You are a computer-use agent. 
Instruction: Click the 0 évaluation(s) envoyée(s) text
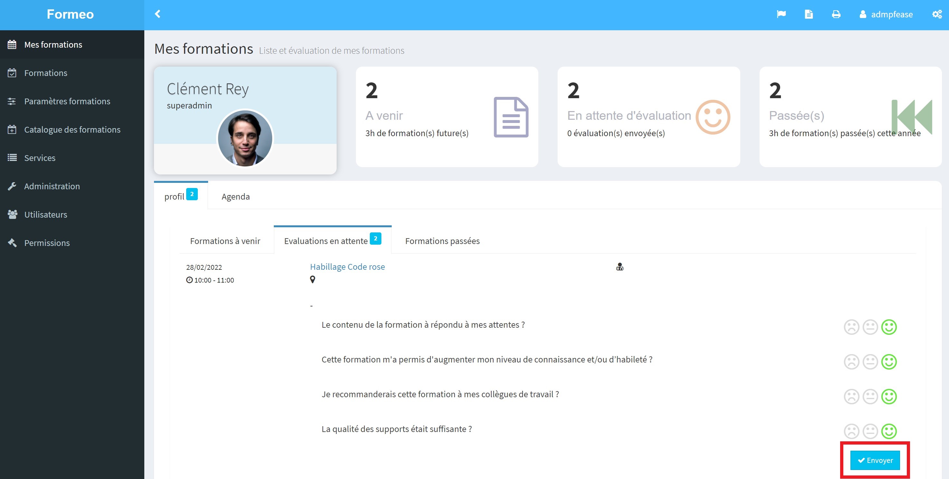(x=616, y=133)
